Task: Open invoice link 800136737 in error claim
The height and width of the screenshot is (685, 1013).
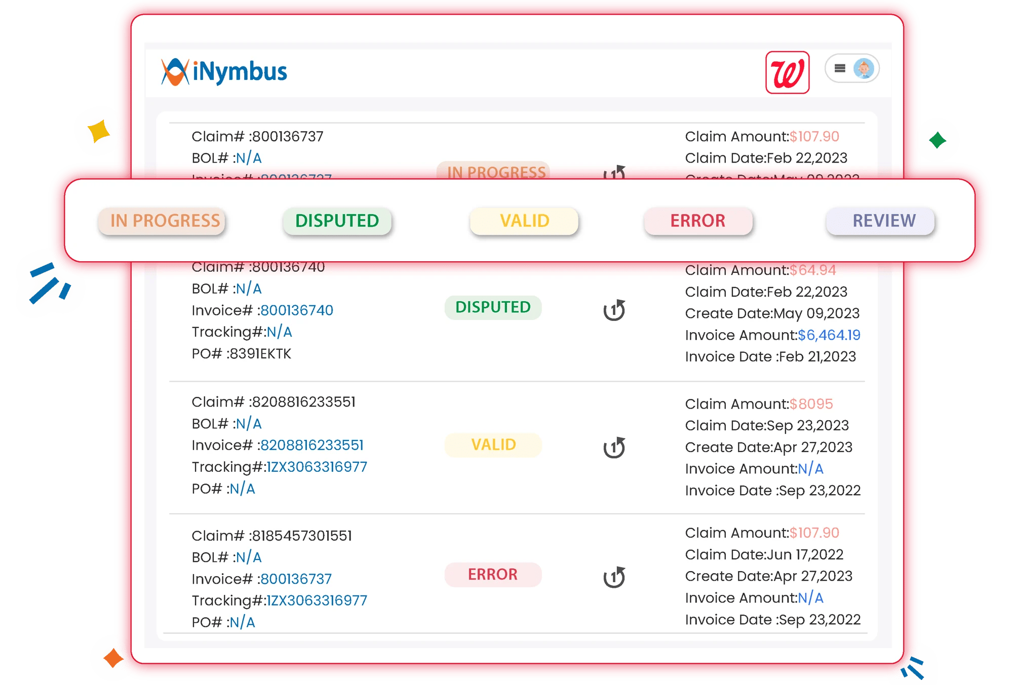Action: (296, 579)
